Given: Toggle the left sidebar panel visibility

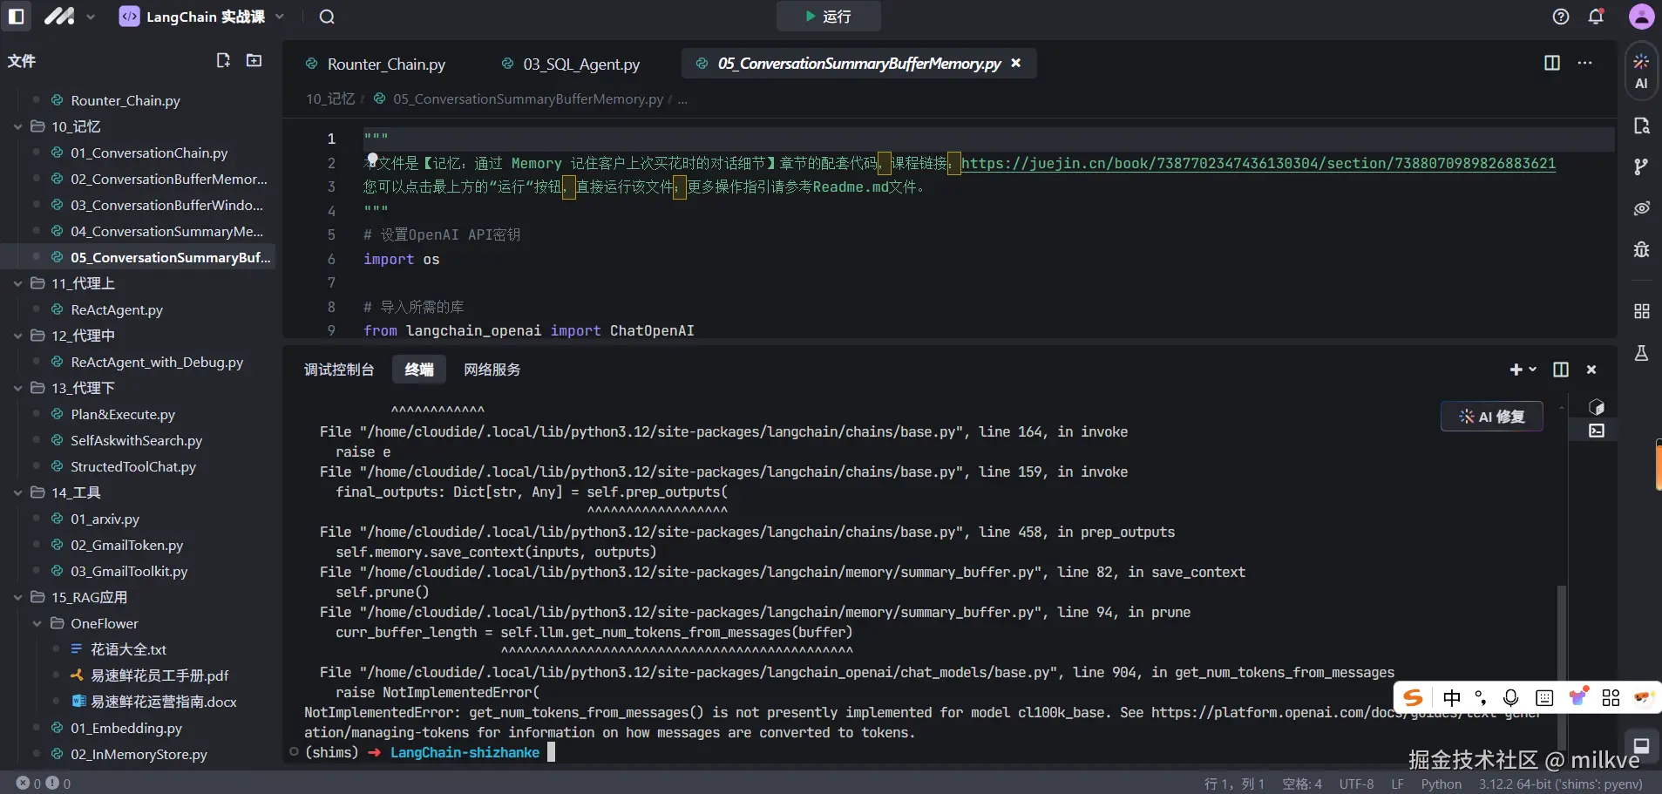Looking at the screenshot, I should tap(16, 17).
